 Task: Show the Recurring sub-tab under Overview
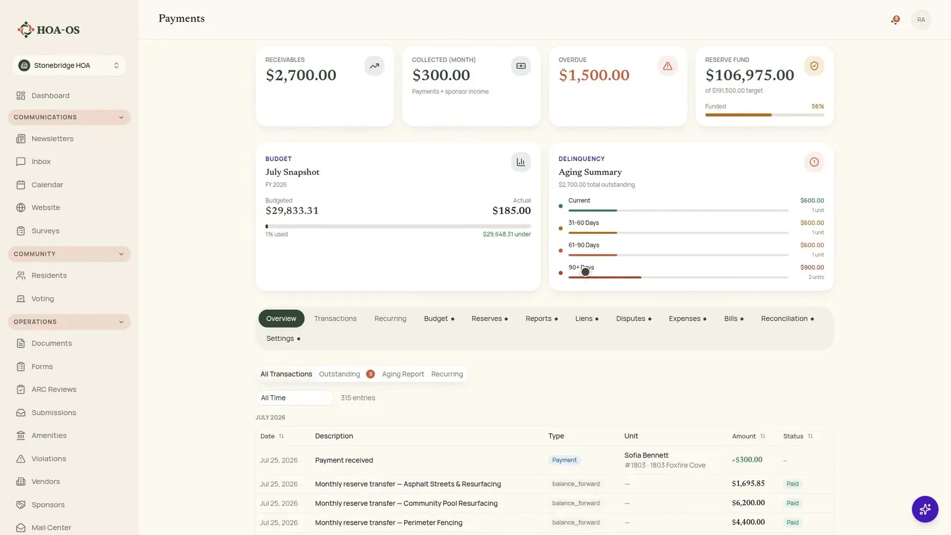(447, 374)
